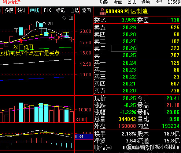Open the 功能 menu
181x153 pixels.
[x=104, y=2]
